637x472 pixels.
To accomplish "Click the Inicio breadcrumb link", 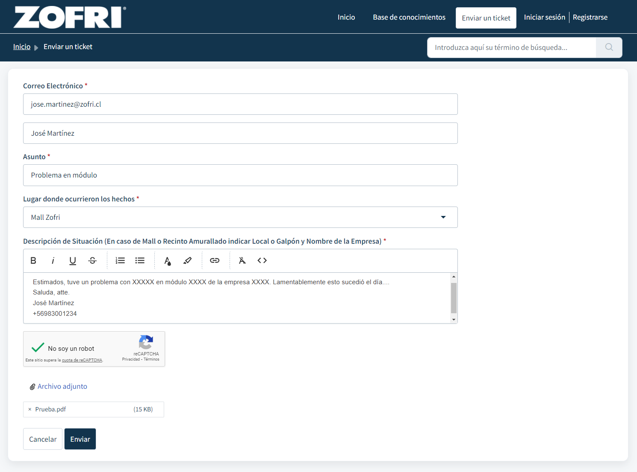I will [22, 47].
